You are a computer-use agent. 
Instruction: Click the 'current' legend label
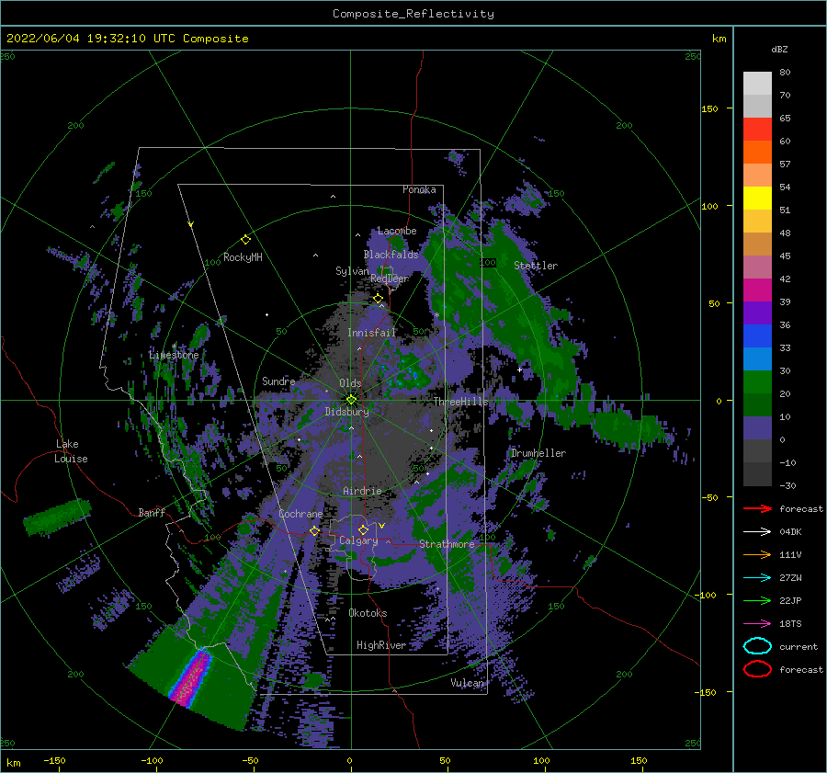[799, 647]
